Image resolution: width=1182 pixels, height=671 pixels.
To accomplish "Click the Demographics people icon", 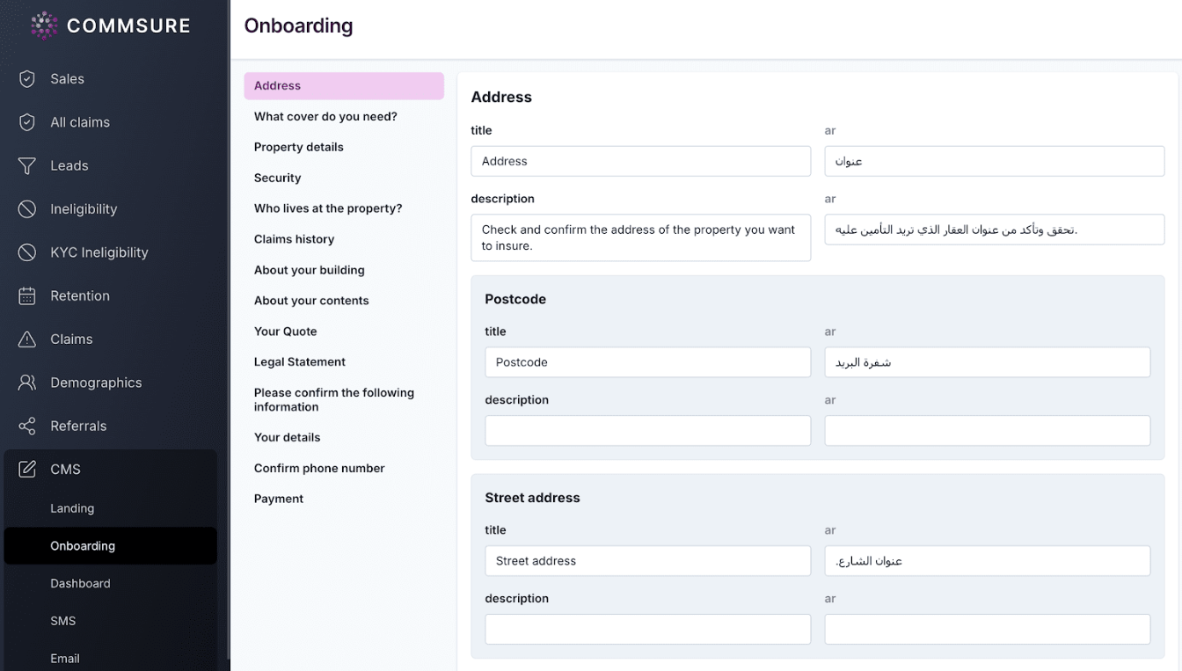I will 27,383.
